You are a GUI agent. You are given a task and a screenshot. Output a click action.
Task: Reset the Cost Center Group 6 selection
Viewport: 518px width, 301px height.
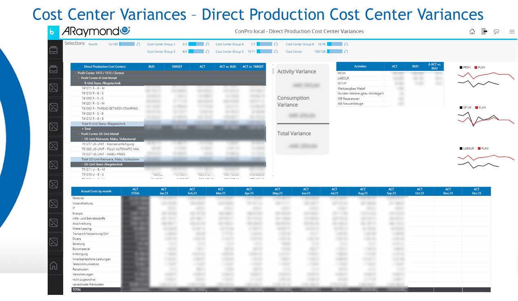pyautogui.click(x=346, y=44)
